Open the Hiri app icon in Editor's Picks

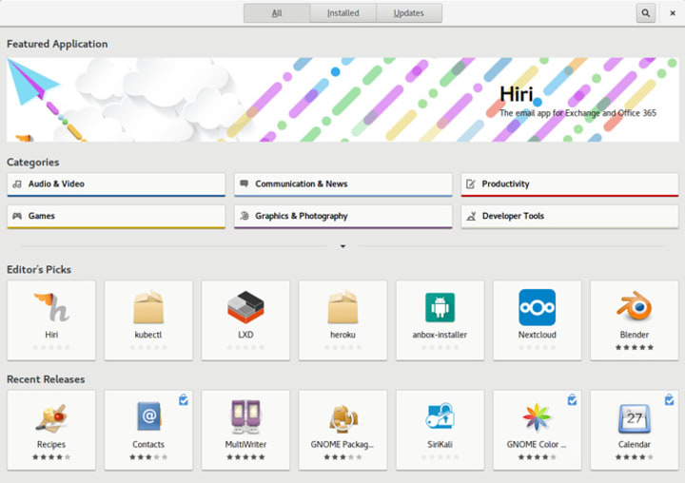pos(51,307)
